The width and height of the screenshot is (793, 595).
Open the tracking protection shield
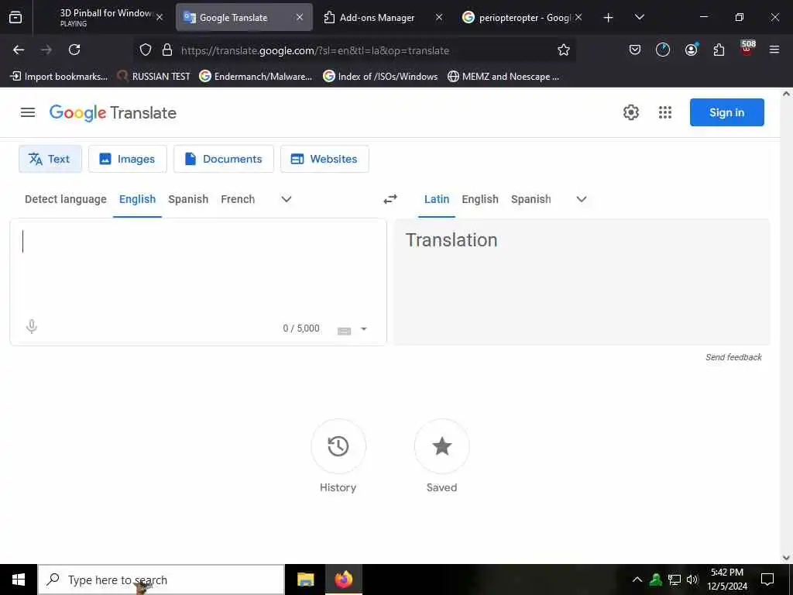point(145,50)
